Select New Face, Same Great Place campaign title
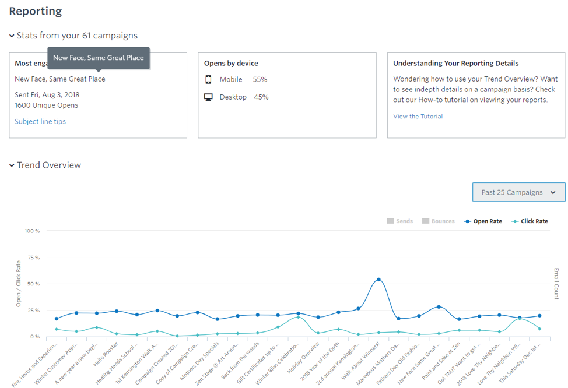568x388 pixels. pos(60,79)
